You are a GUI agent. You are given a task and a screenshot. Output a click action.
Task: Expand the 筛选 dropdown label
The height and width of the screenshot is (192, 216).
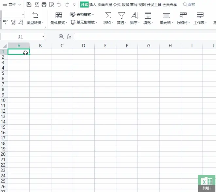[x=121, y=23]
